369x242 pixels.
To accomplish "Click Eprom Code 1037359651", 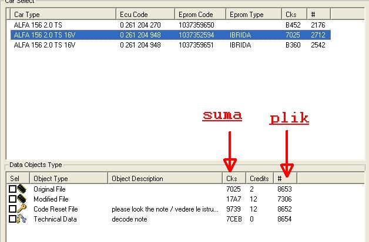I will [196, 45].
